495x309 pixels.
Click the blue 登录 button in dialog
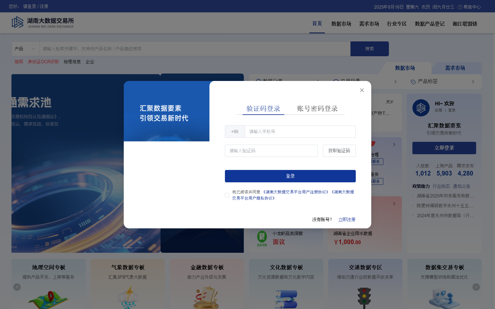(290, 176)
